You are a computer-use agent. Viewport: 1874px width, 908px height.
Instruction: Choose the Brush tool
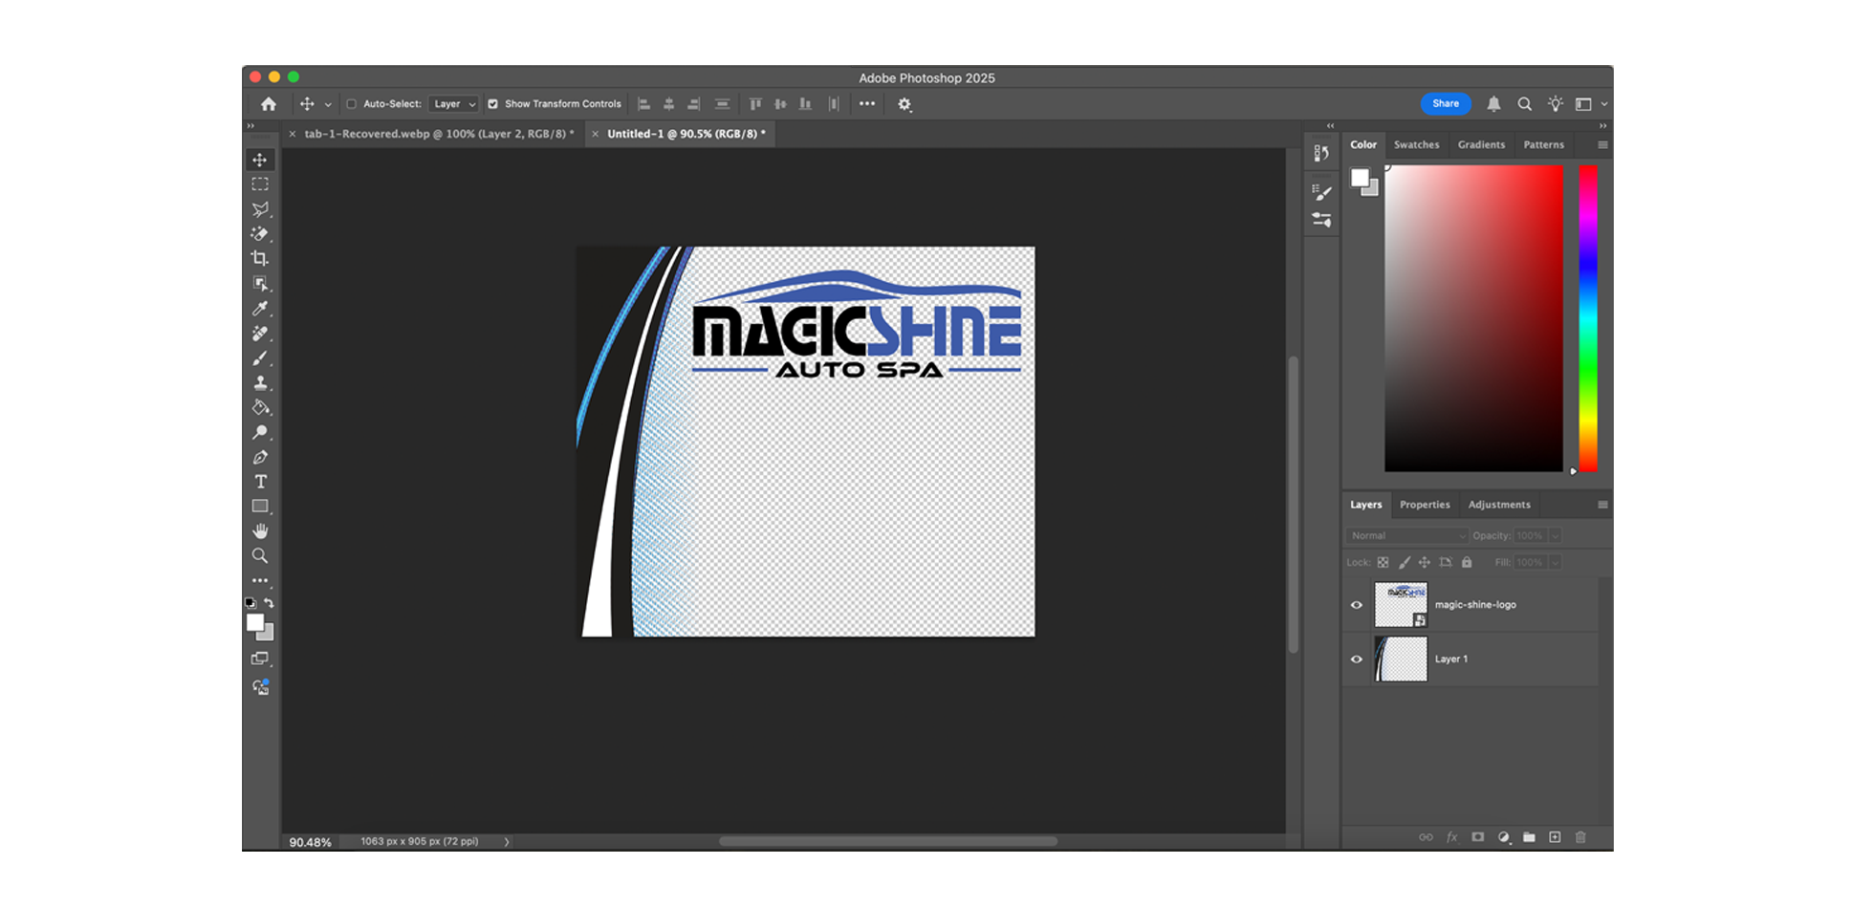click(260, 358)
